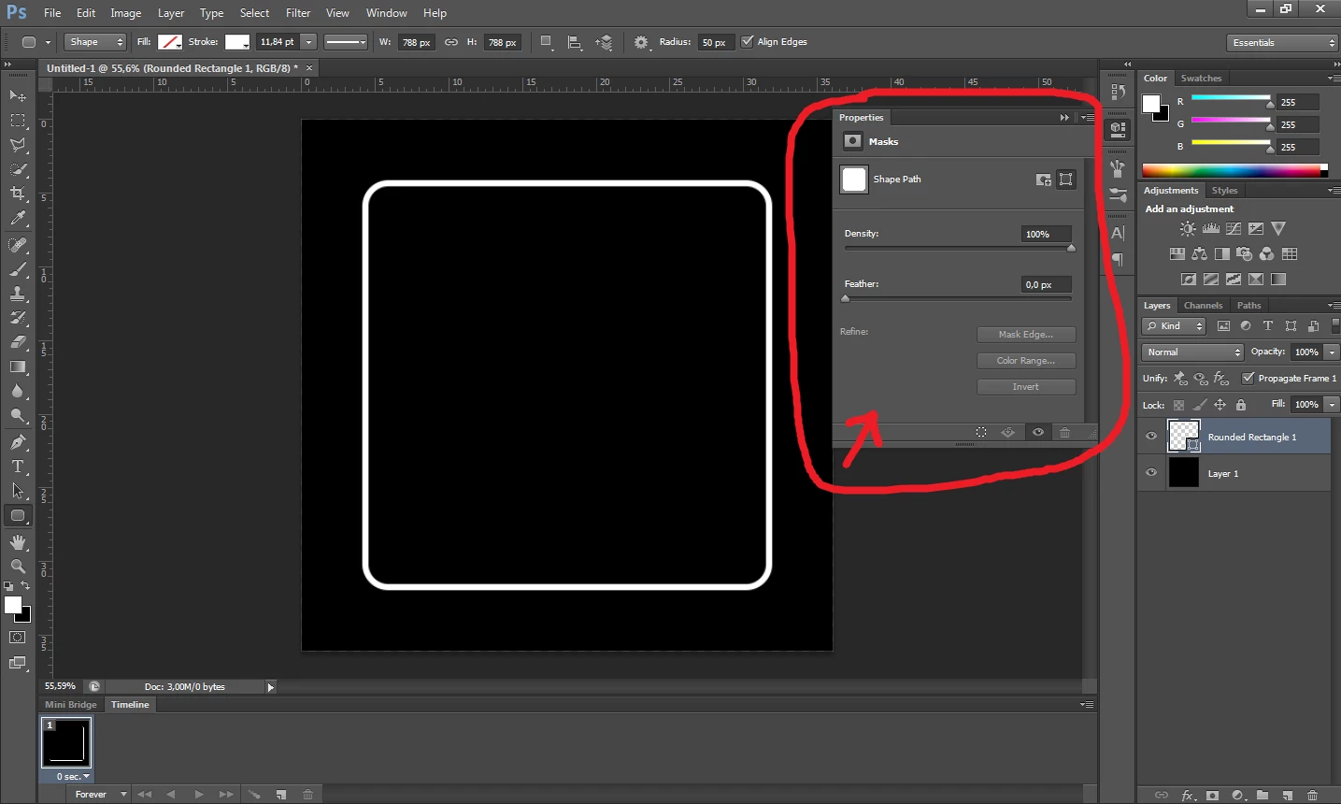This screenshot has height=804, width=1341.
Task: Open the Window menu
Action: 386,13
